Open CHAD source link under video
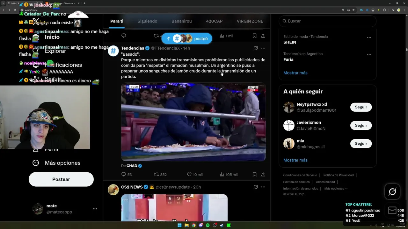 (134, 166)
